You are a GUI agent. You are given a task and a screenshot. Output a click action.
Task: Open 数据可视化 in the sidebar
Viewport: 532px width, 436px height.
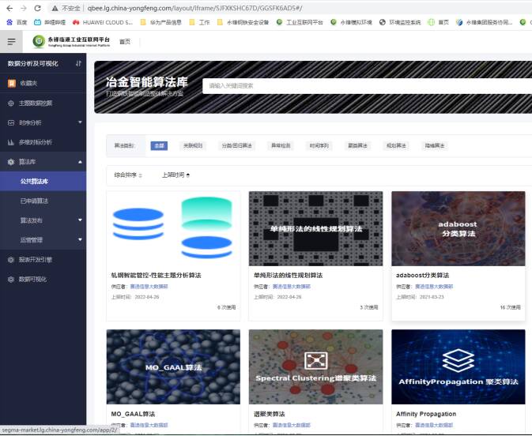(43, 279)
